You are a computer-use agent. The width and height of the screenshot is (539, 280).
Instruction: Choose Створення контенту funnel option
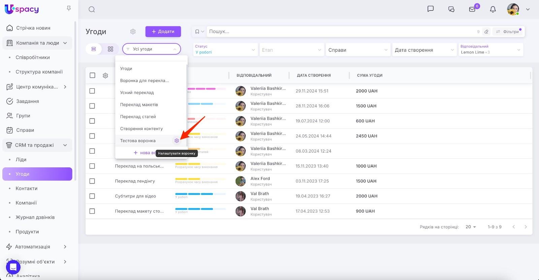141,129
